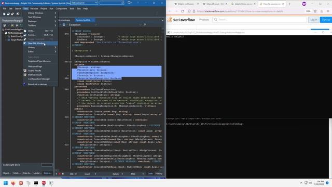Click the Stack Overflow logo

click(x=181, y=20)
